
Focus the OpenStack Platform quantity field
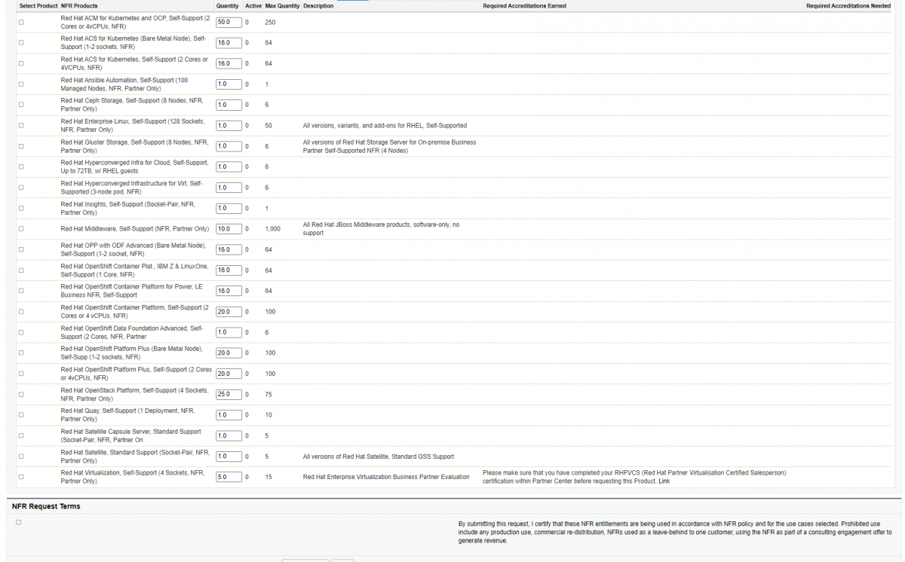click(x=229, y=394)
